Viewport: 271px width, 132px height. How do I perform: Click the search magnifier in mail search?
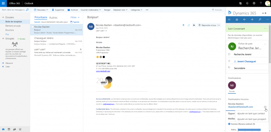point(27,10)
